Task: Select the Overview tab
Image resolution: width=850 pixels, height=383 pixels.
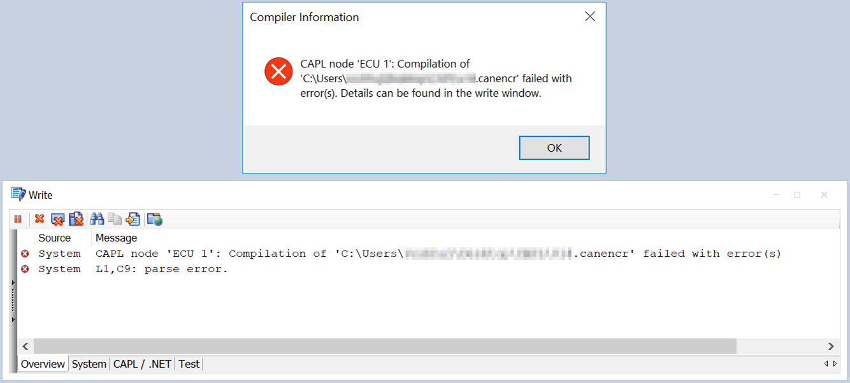Action: point(43,364)
